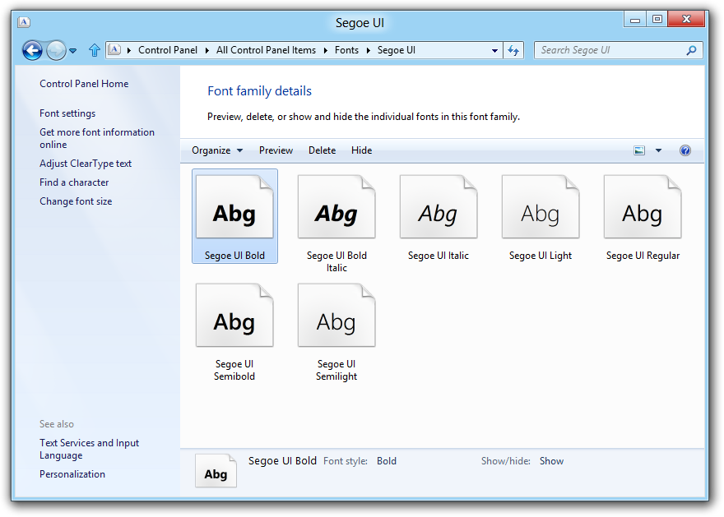Click Delete in the toolbar
Image resolution: width=724 pixels, height=517 pixels.
click(322, 150)
